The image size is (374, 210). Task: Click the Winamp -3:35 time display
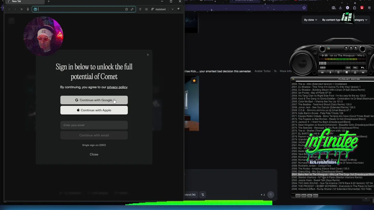324,55
